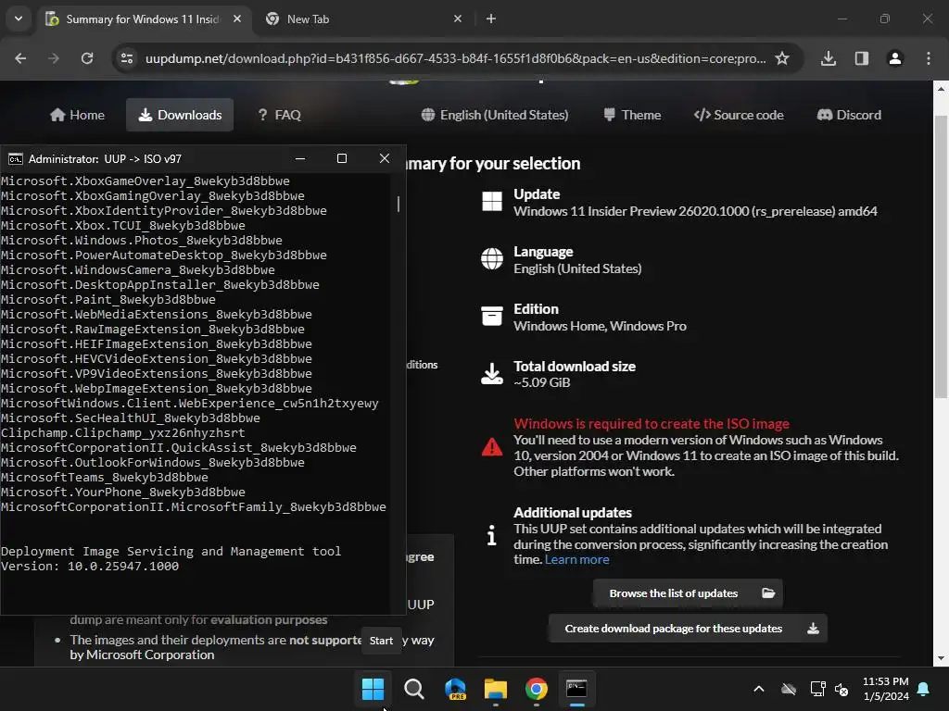Open the Source code link
Image resolution: width=949 pixels, height=711 pixels.
click(739, 115)
